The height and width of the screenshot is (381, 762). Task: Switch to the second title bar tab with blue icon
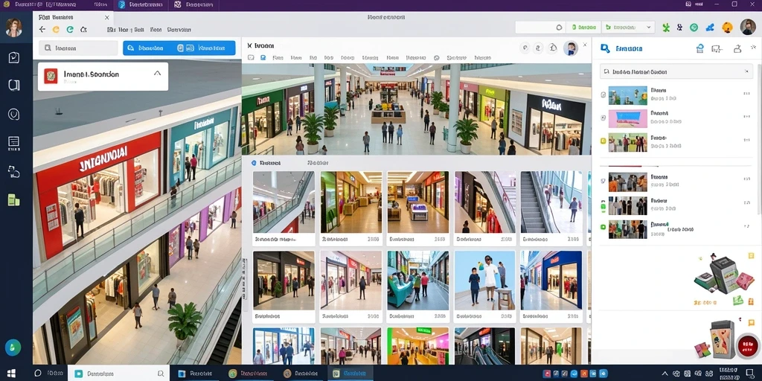tap(140, 4)
